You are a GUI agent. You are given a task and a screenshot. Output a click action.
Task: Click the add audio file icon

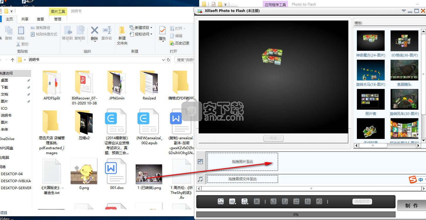(245, 201)
